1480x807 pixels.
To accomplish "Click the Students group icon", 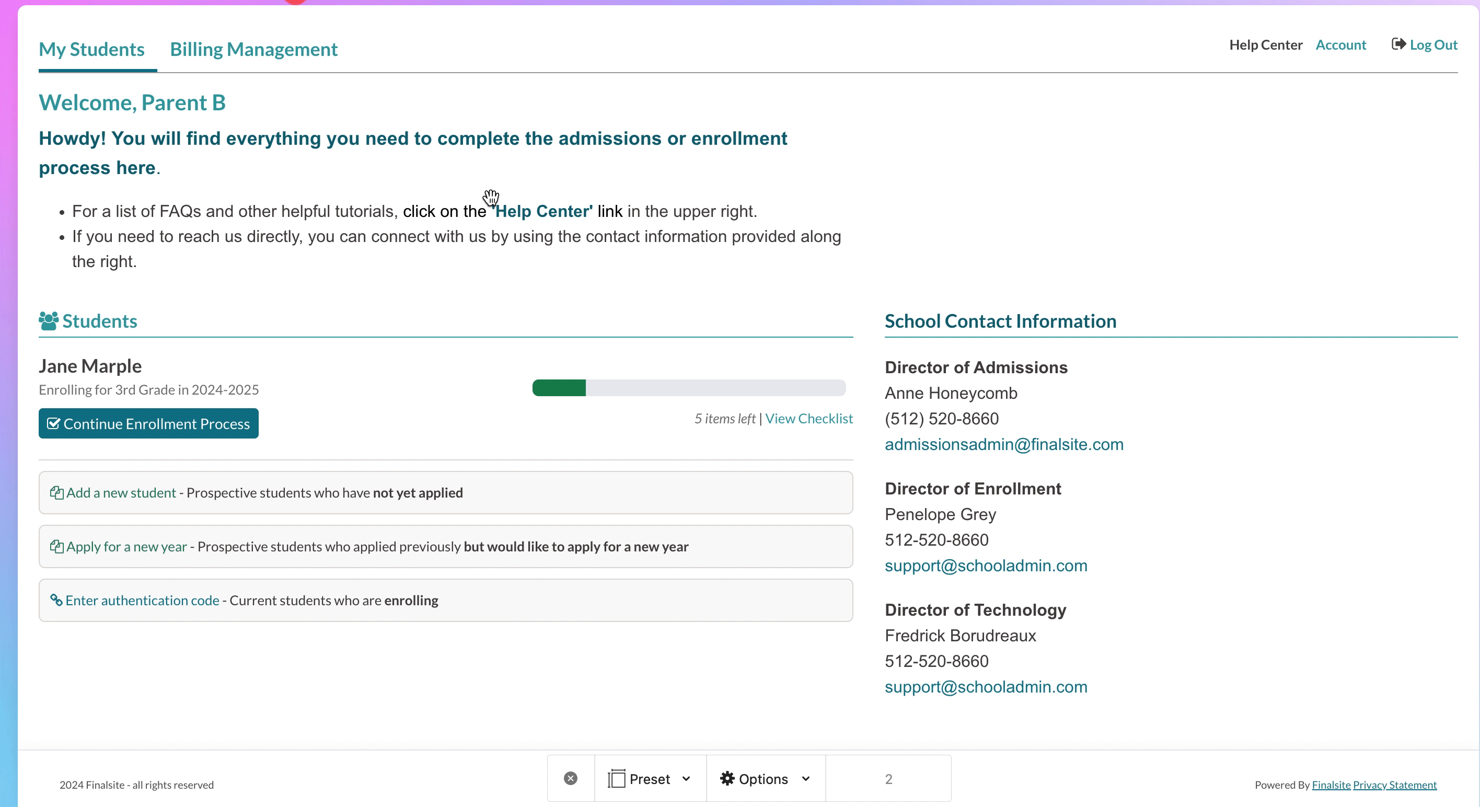I will click(48, 321).
